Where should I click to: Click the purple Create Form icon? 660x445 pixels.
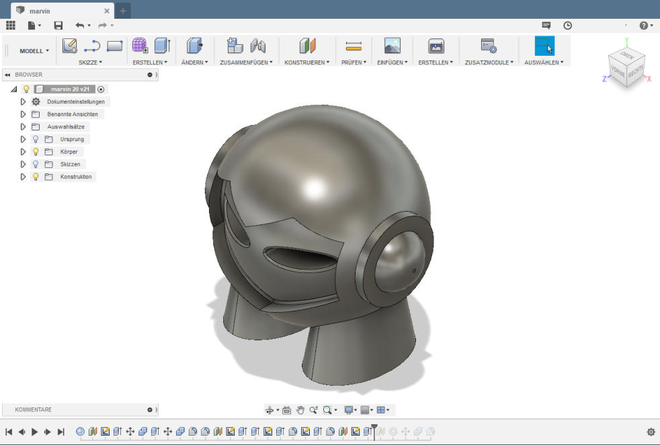pos(140,46)
